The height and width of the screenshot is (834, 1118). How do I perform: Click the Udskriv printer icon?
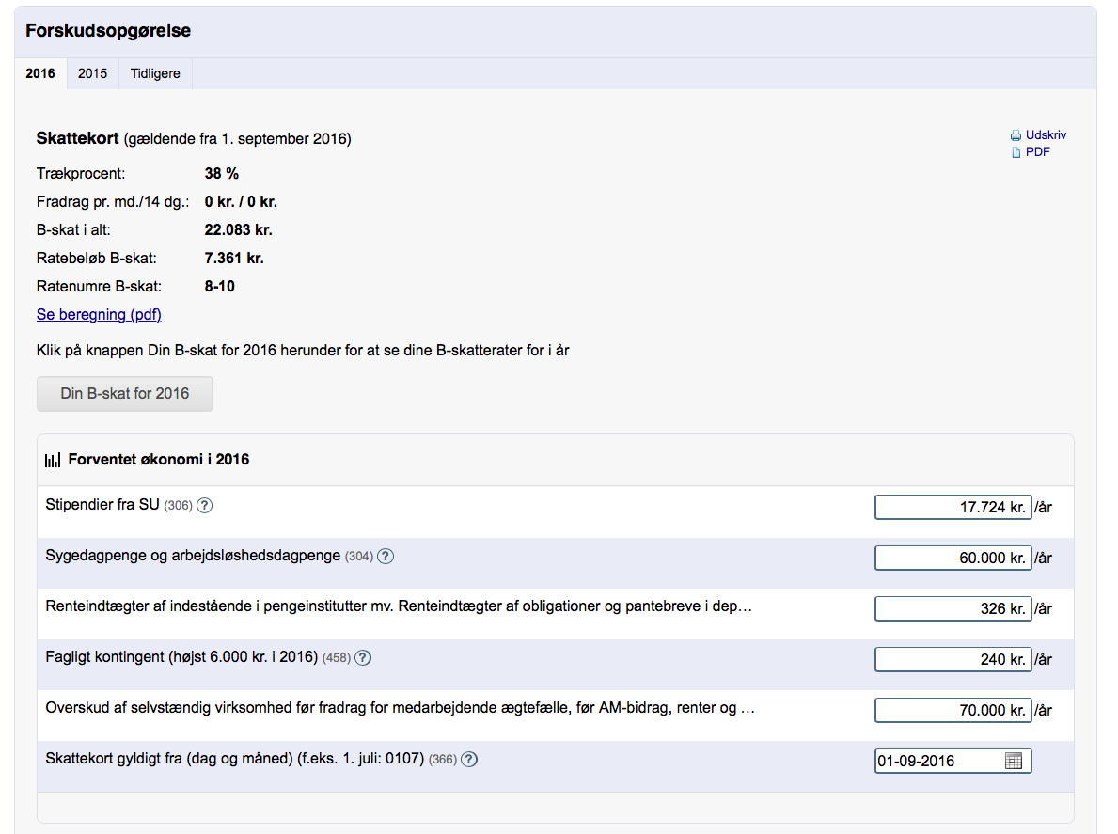tap(1016, 135)
